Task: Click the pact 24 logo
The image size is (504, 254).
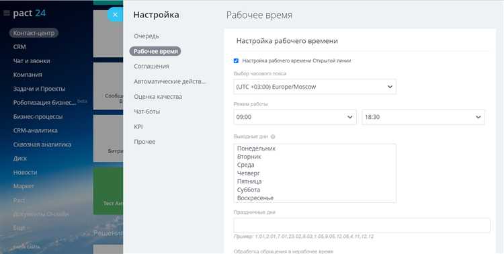Action: (30, 13)
